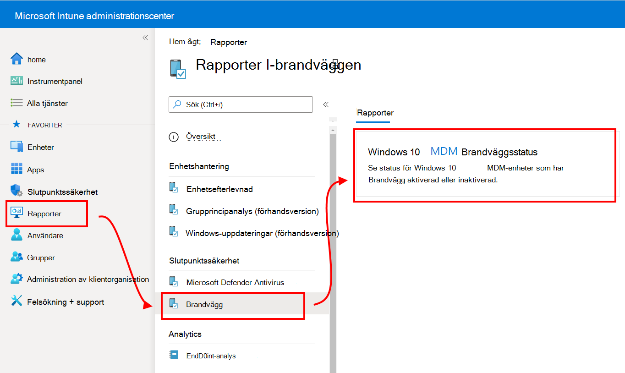Click the Grupper people icon
This screenshot has height=373, width=625.
[16, 257]
